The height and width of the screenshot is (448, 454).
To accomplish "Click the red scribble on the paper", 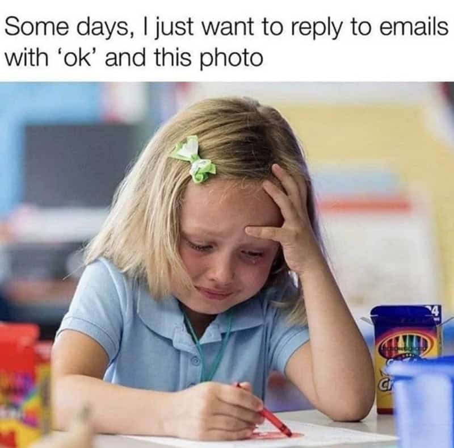I will (274, 435).
